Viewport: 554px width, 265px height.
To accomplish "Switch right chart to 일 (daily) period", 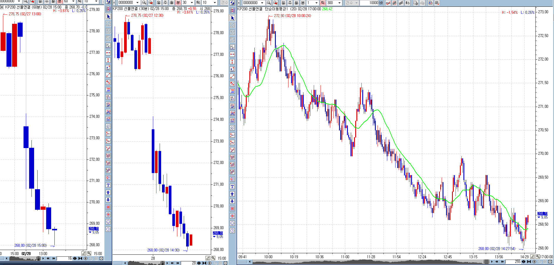I will [x=283, y=3].
